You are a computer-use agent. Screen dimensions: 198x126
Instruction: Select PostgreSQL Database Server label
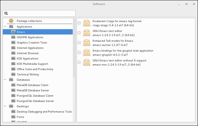point(35,101)
